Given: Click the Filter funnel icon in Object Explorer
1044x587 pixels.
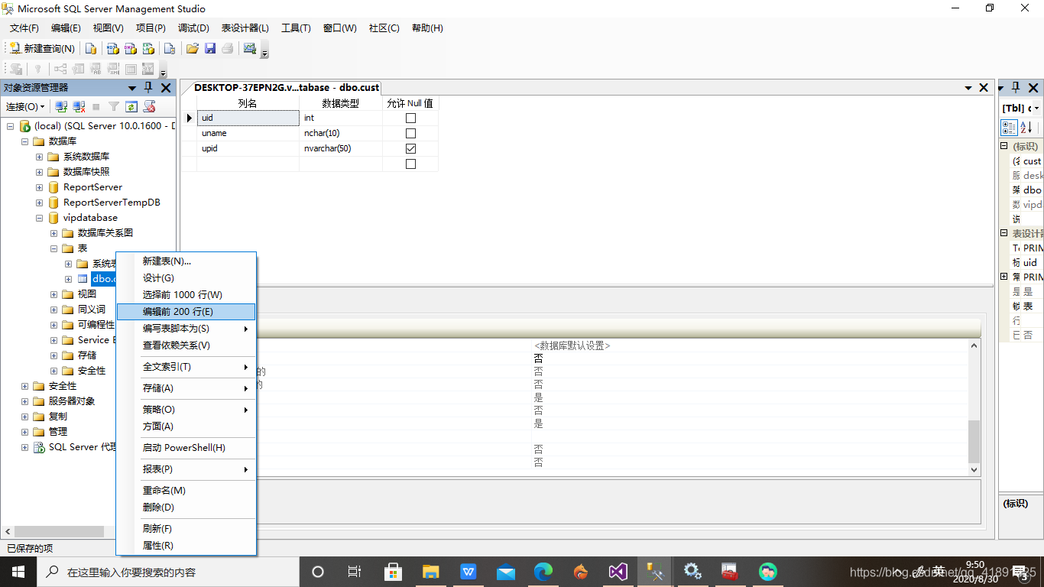Looking at the screenshot, I should [114, 106].
